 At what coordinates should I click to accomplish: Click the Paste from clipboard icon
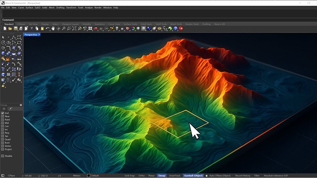[x=42, y=28]
